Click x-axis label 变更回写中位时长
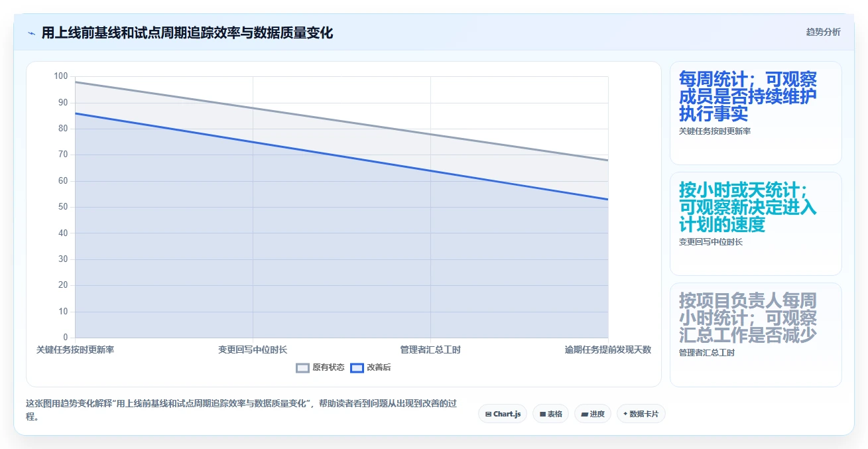 pos(253,350)
